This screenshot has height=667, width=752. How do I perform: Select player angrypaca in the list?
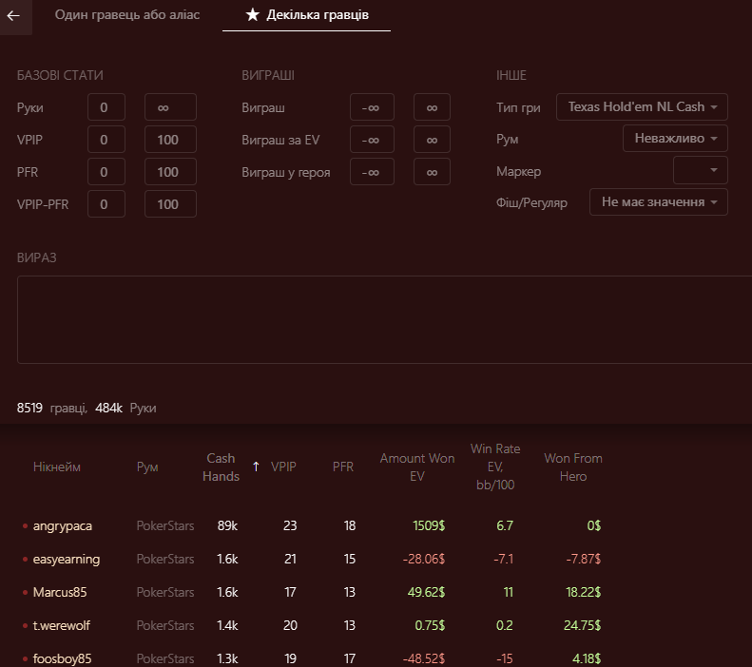click(x=63, y=526)
